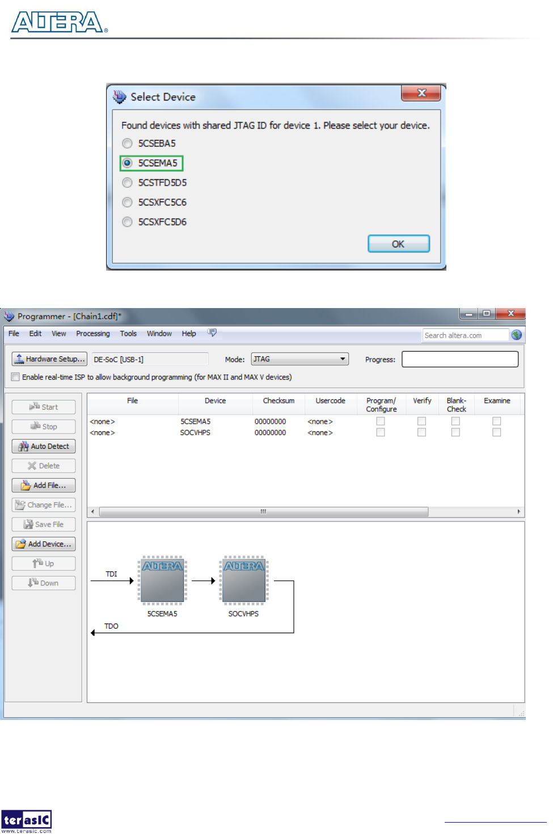Click the Altera logo in page header
Screen dimensions: 553x834
60,22
